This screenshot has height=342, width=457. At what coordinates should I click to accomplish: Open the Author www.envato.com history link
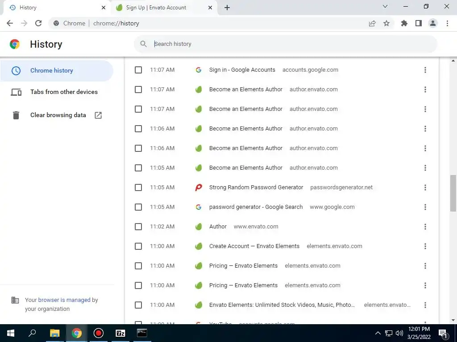[x=218, y=227]
